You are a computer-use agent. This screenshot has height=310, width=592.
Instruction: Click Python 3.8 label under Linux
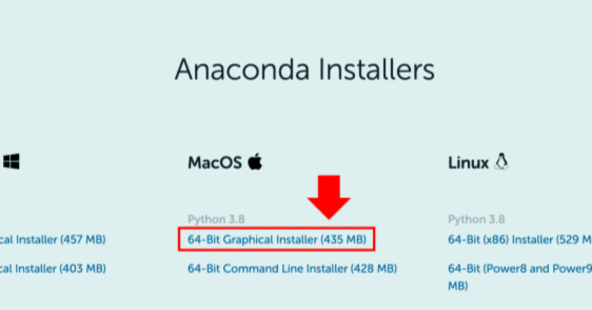coord(476,219)
